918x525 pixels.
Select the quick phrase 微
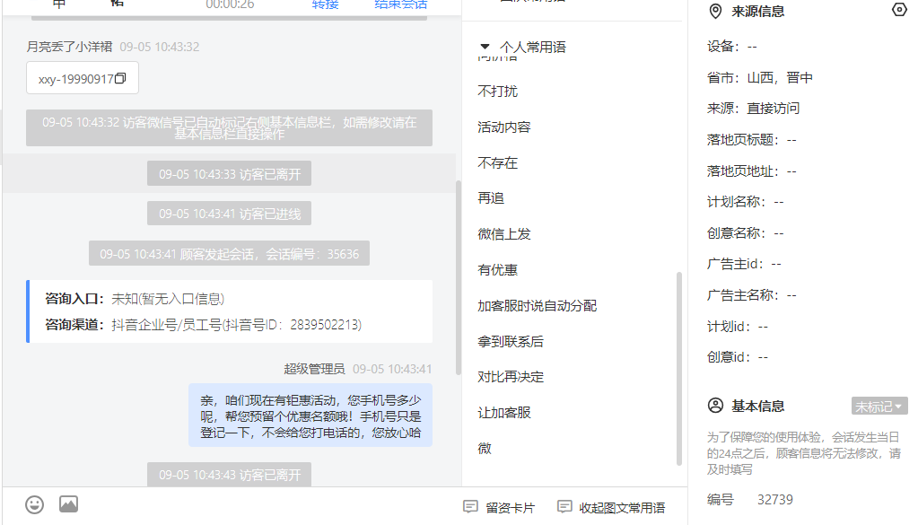pos(485,449)
